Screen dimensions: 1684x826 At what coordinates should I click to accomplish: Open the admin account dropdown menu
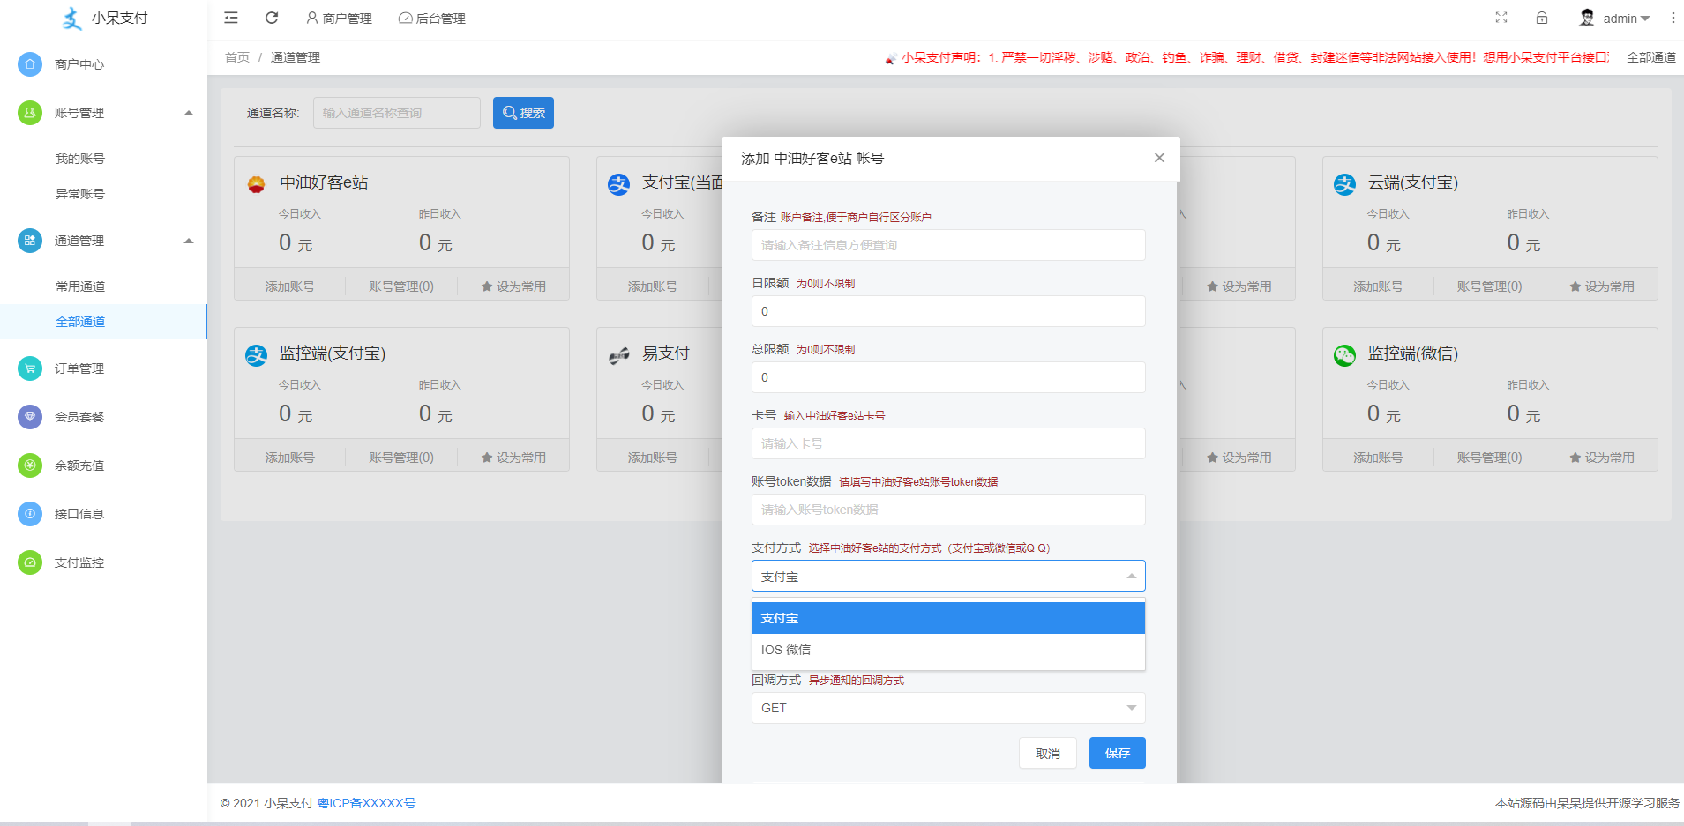coord(1620,18)
